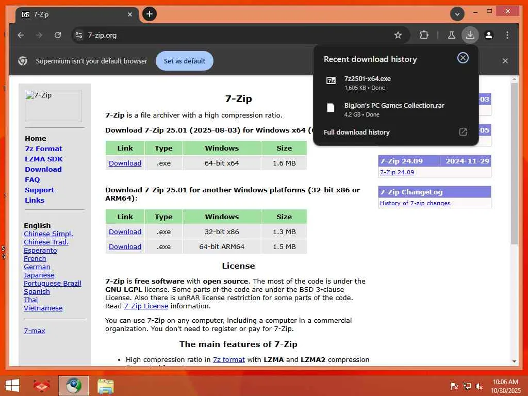Switch language to Spanish
Screen dimensions: 528x396
click(37, 292)
